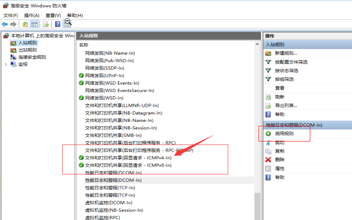Select rule 文件和打印机共享(NB-Datagram-In)
The image size is (352, 220).
click(124, 113)
